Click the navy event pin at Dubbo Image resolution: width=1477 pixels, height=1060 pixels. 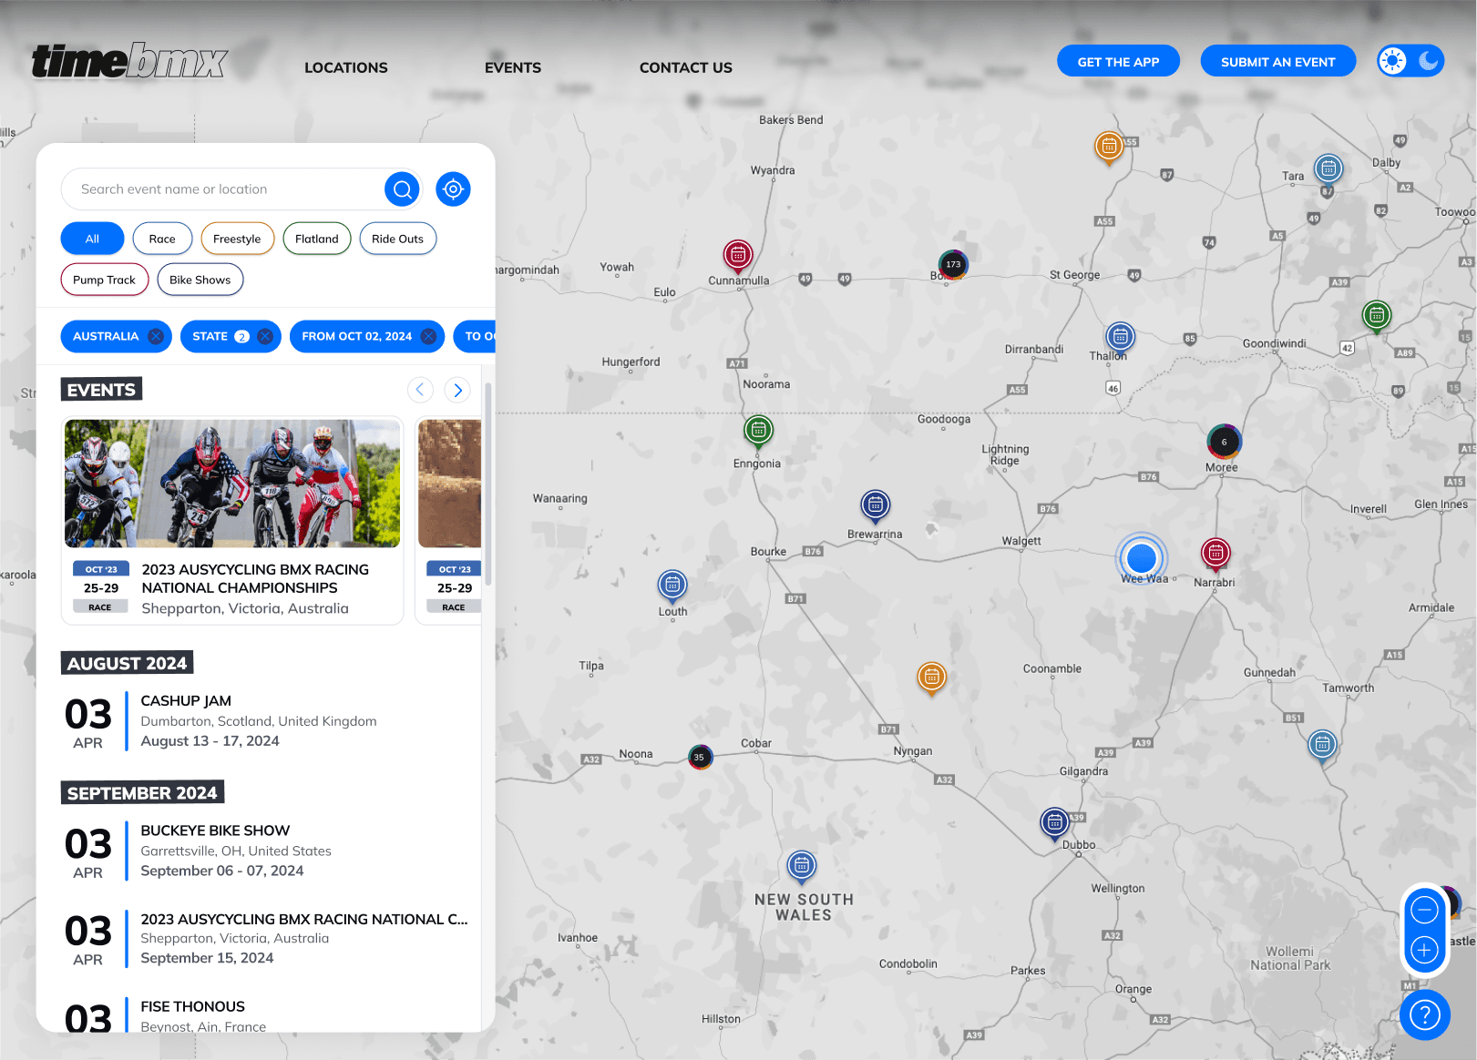[x=1054, y=823]
